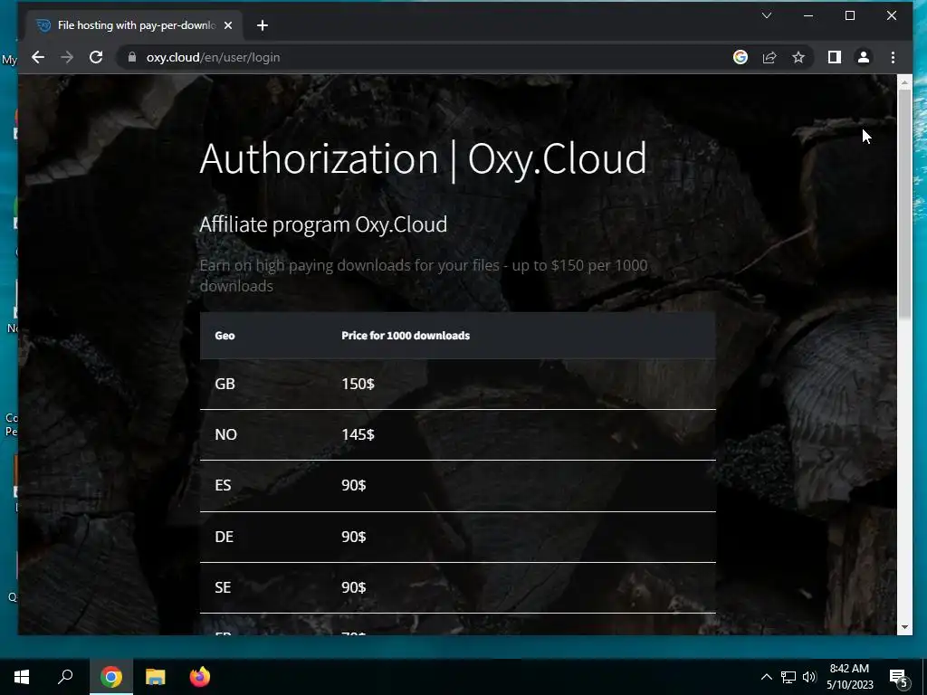The width and height of the screenshot is (927, 695).
Task: Close the Chrome window
Action: click(x=892, y=16)
